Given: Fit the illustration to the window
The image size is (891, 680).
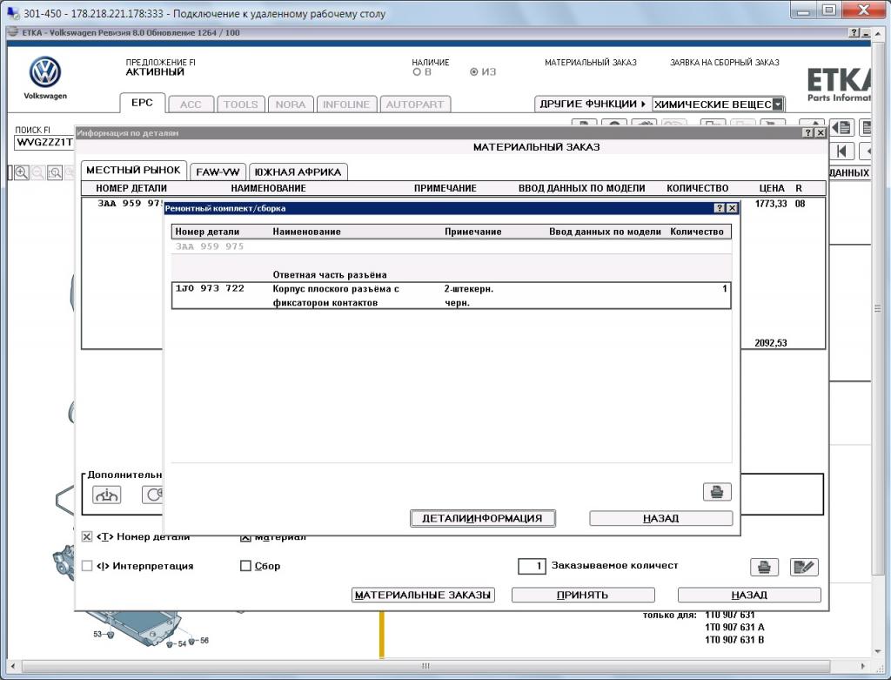Looking at the screenshot, I should click(x=55, y=172).
